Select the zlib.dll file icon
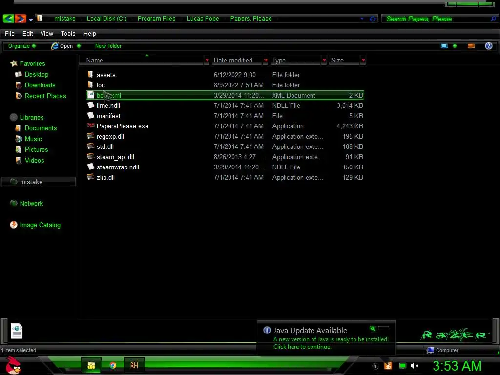Screen dimensions: 500x375 coord(90,177)
